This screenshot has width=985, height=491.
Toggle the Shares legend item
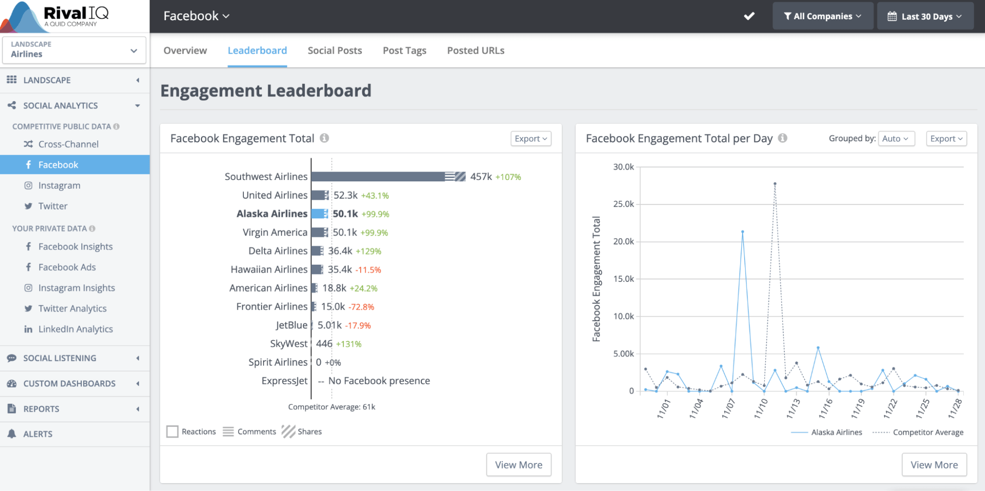(x=302, y=431)
